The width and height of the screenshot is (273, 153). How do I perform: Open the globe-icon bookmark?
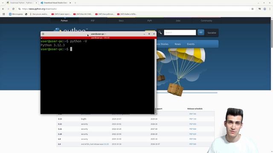pyautogui.click(x=26, y=14)
